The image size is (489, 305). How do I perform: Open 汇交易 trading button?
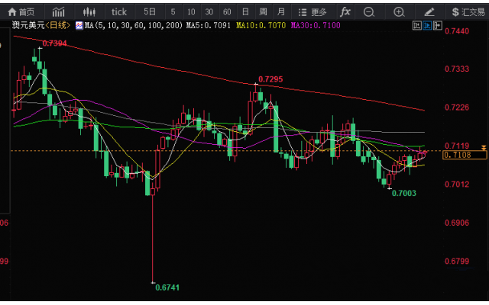468,12
